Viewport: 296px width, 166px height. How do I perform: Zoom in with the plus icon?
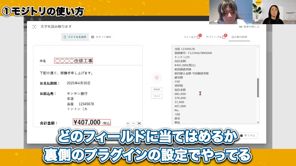click(x=128, y=123)
